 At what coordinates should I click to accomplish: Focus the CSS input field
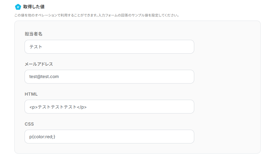(x=124, y=137)
